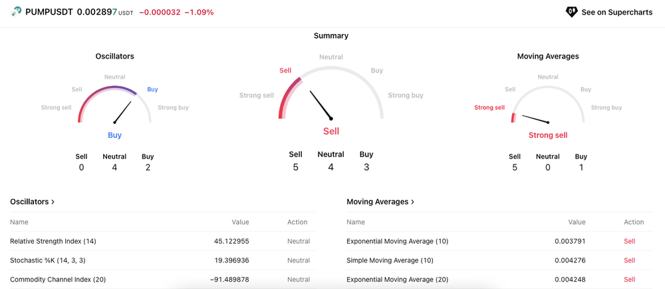Click the Moving Averages gauge needle
The height and width of the screenshot is (289, 665).
coord(535,119)
